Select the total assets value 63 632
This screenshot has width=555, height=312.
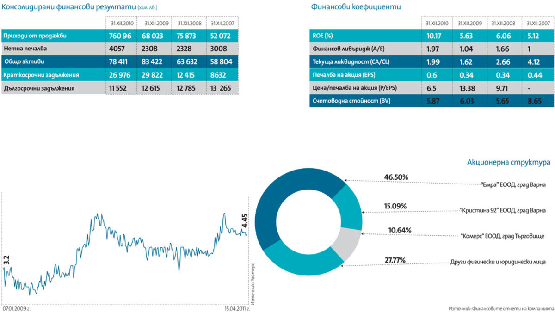(187, 61)
